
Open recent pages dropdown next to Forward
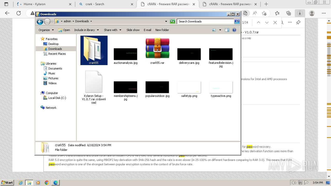[52, 21]
